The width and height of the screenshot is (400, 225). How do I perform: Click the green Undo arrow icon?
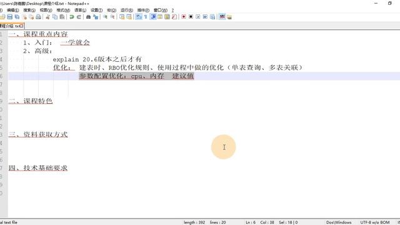(x=72, y=17)
